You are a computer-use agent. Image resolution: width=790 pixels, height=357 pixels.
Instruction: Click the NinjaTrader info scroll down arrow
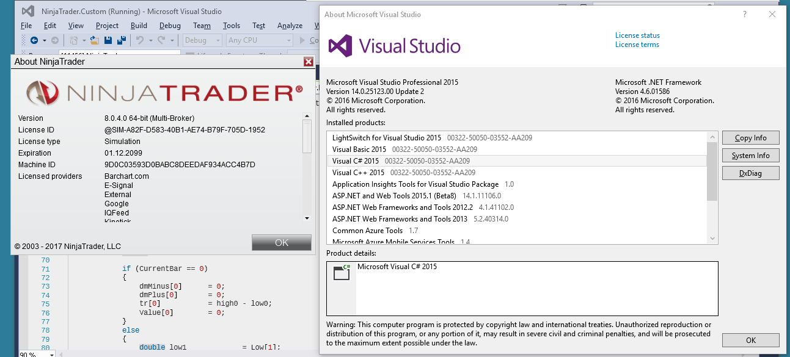(307, 218)
